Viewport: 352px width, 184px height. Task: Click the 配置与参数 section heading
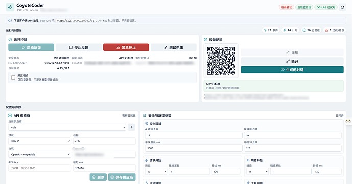[13, 107]
